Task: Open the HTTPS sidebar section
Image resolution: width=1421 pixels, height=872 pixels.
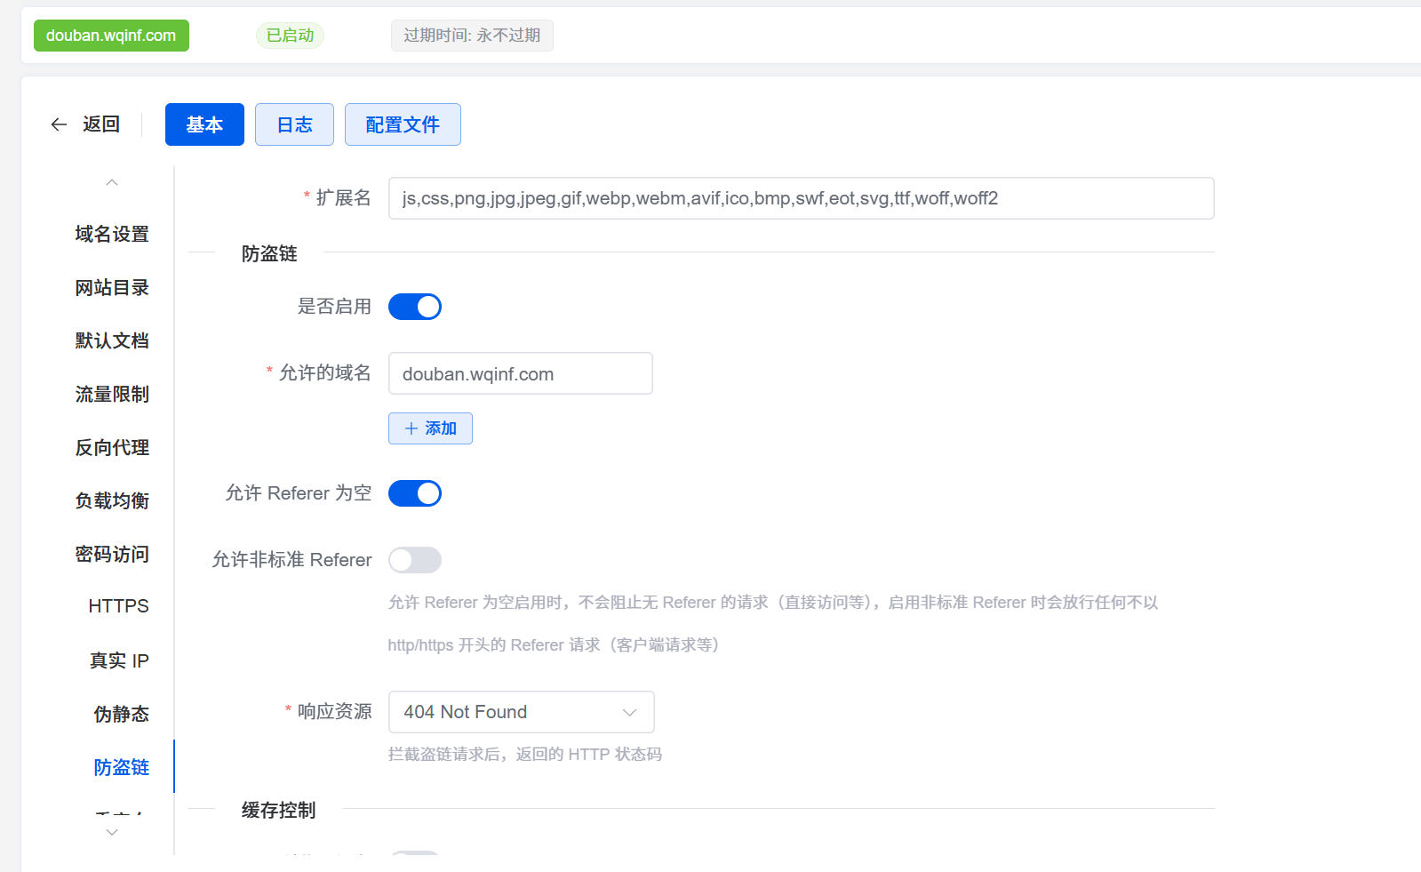Action: point(118,606)
